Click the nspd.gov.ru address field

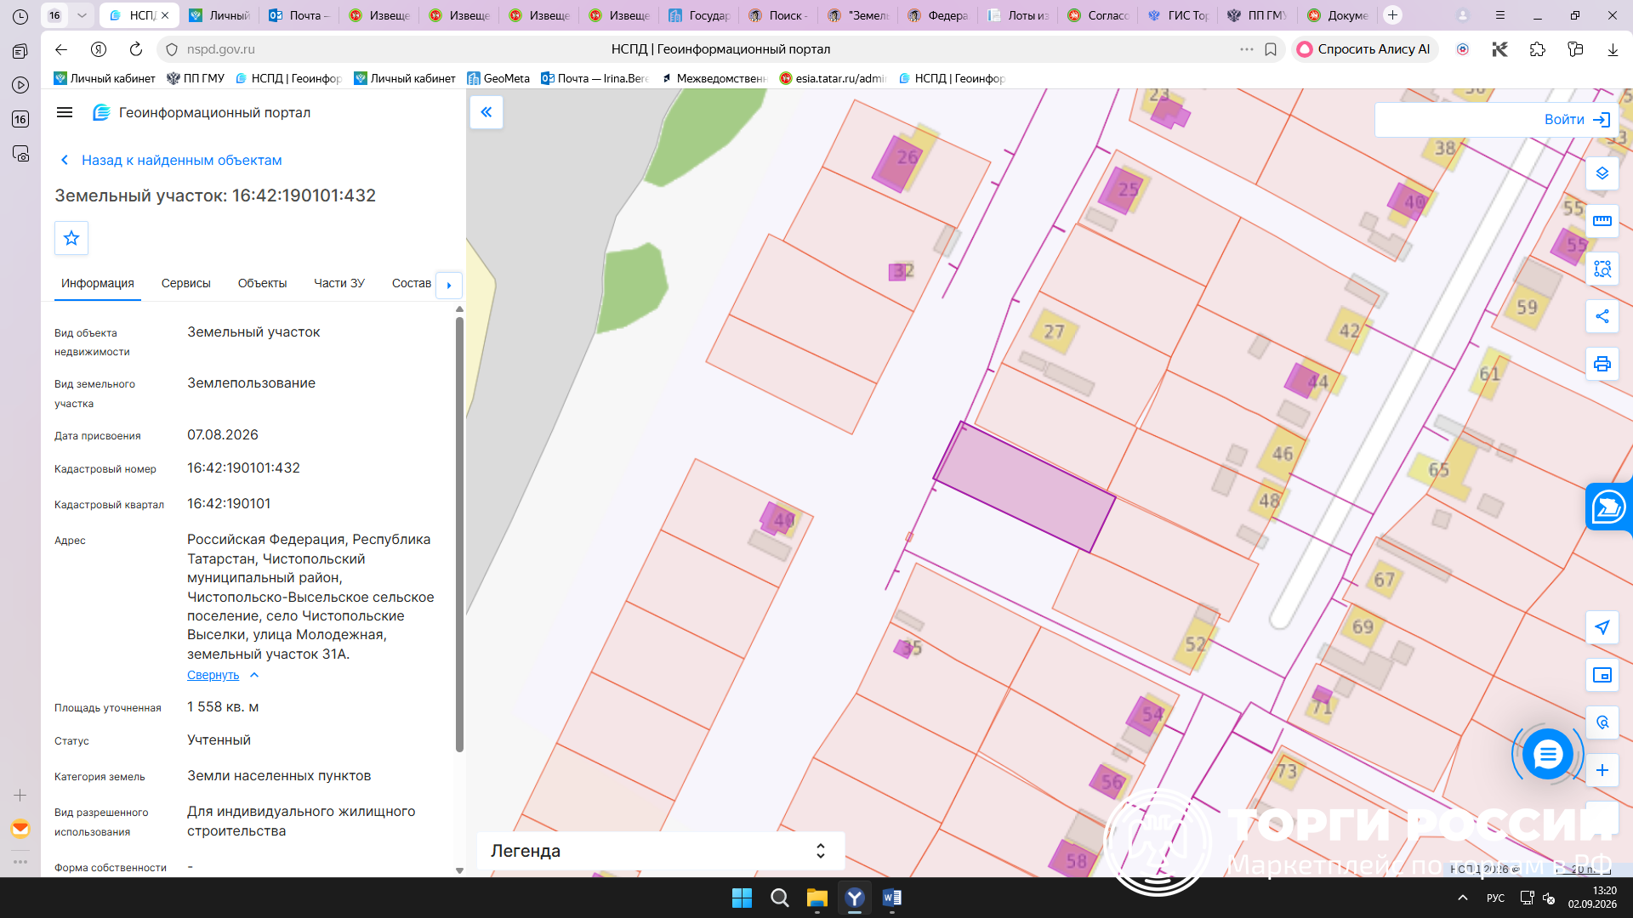click(x=220, y=49)
